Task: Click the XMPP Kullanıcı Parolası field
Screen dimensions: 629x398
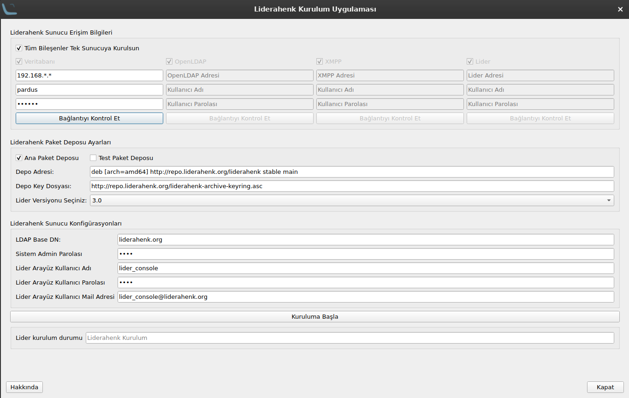Action: [x=390, y=104]
